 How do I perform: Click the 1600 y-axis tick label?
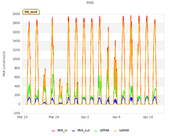[x=16, y=32]
